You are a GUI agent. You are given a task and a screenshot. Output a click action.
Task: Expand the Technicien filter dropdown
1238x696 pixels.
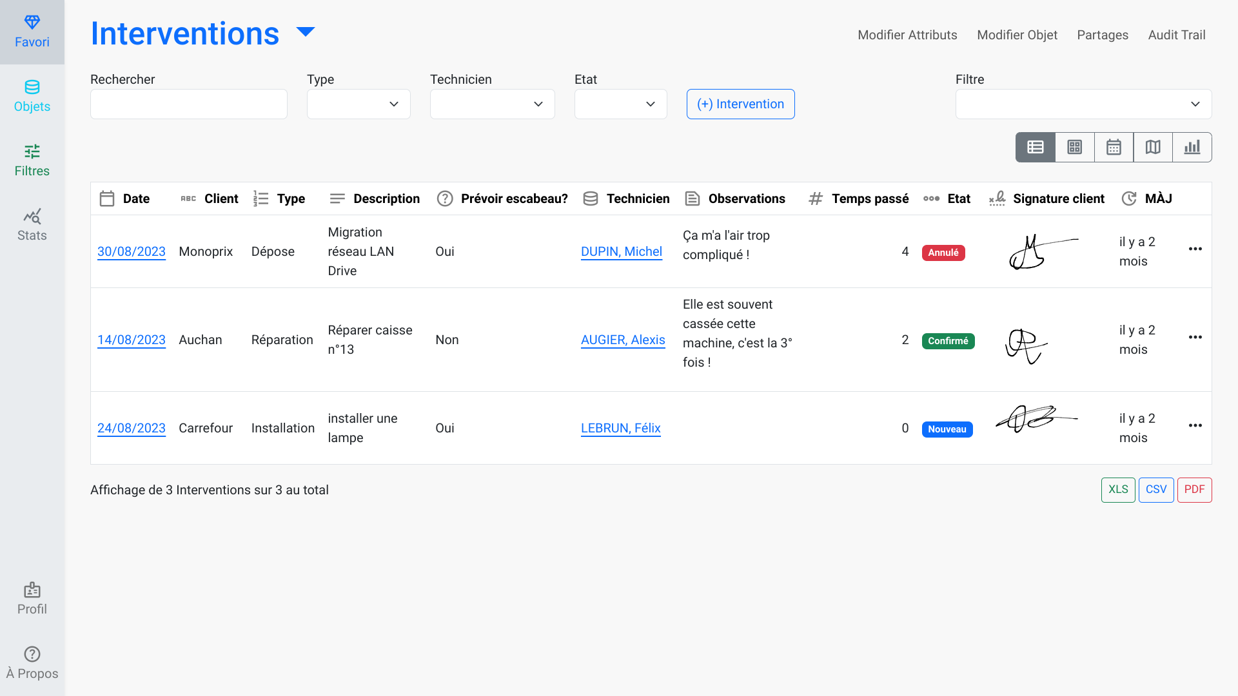492,104
